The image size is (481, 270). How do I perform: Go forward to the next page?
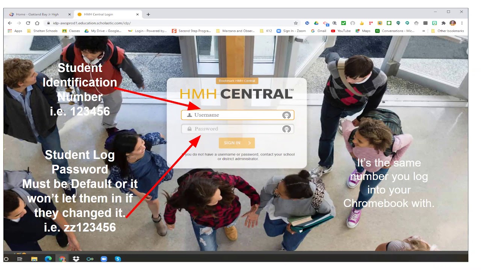[19, 23]
